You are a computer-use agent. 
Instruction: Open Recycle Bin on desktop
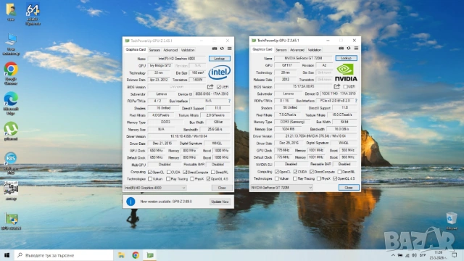pos(451,221)
